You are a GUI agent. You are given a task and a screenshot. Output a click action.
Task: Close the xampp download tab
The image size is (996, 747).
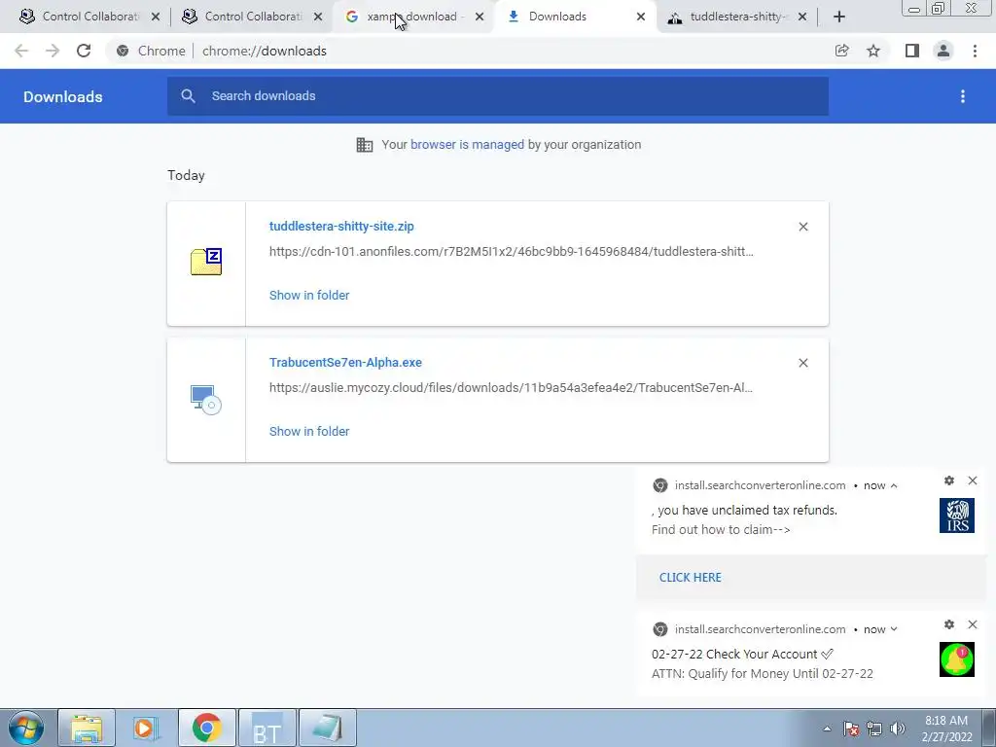(x=480, y=17)
